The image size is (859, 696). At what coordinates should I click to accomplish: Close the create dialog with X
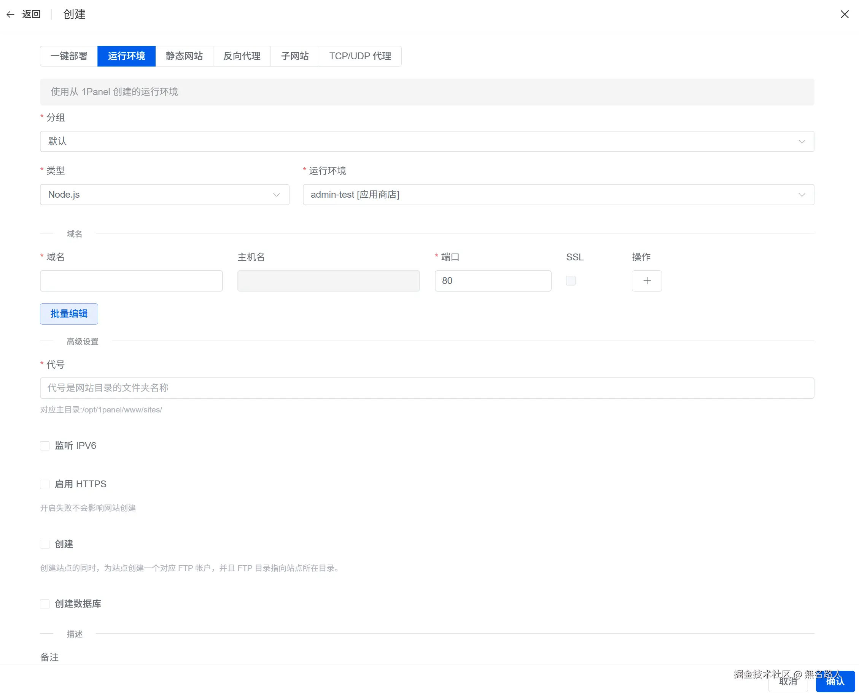(x=844, y=14)
